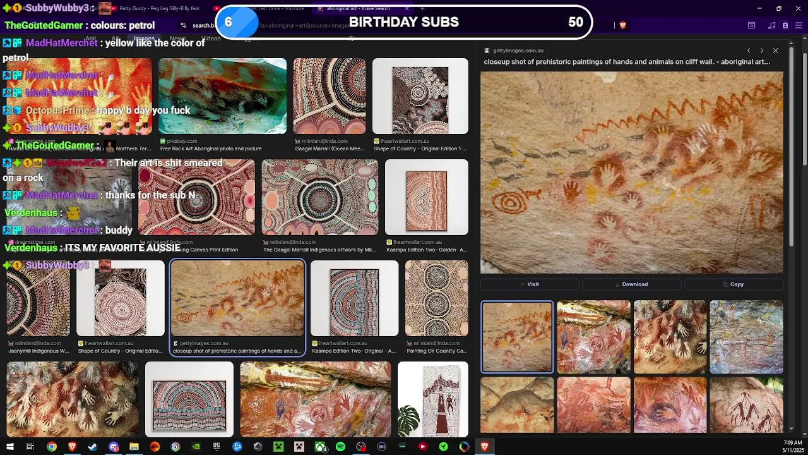The width and height of the screenshot is (808, 455).
Task: Go to the previous image in the preview
Action: point(749,51)
